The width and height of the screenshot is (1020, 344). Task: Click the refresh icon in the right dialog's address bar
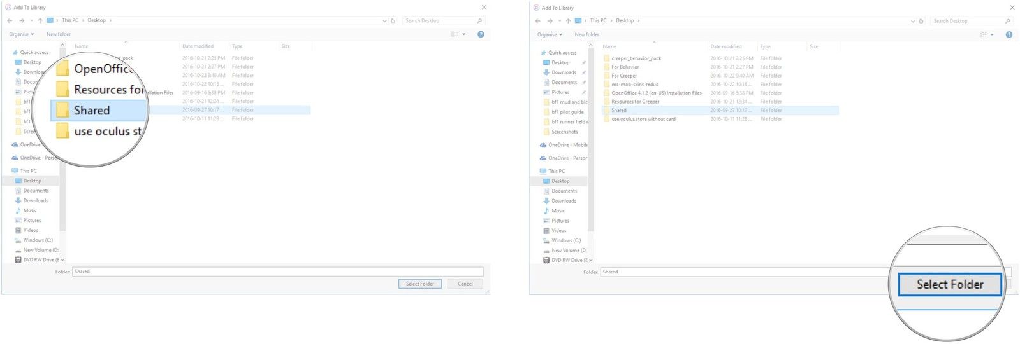click(921, 21)
